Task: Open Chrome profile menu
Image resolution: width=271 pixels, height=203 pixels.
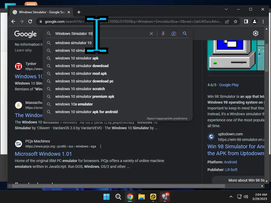Action: tap(254, 21)
